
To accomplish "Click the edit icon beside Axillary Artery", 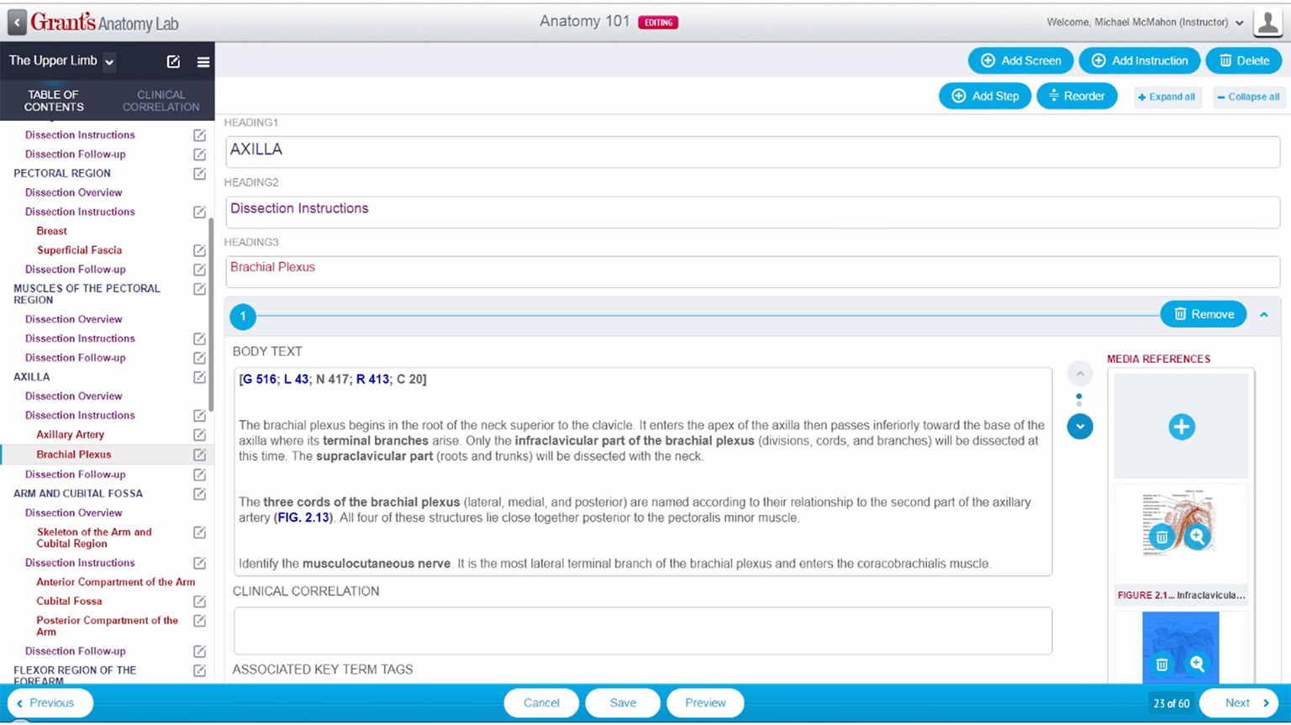I will click(x=199, y=434).
